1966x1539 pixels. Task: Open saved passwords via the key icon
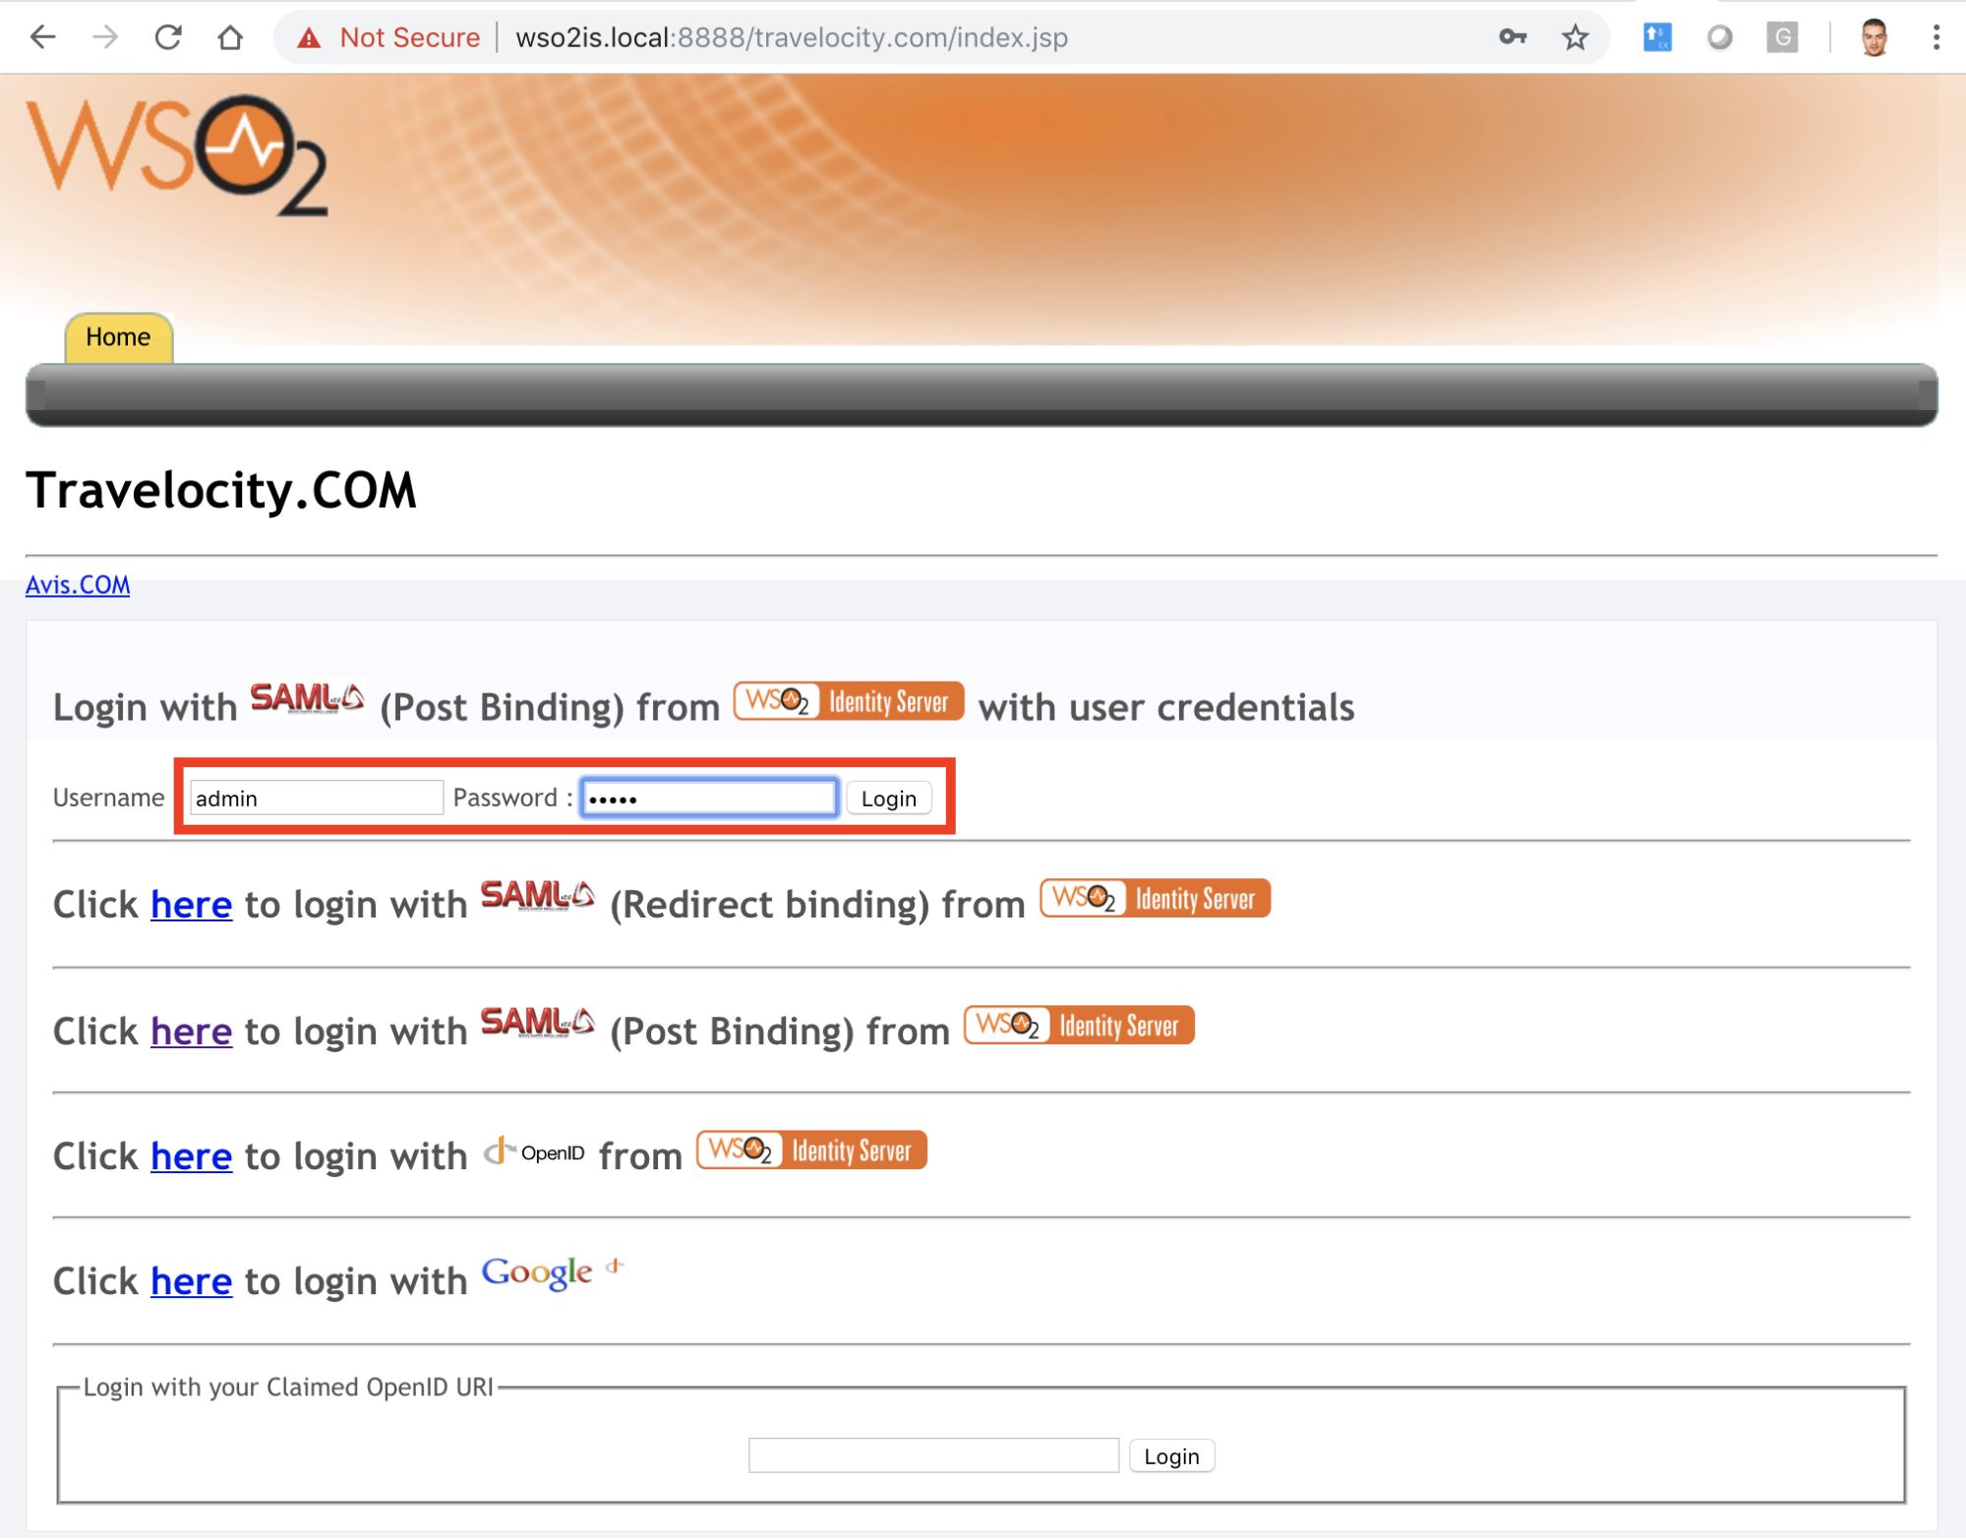pyautogui.click(x=1512, y=36)
